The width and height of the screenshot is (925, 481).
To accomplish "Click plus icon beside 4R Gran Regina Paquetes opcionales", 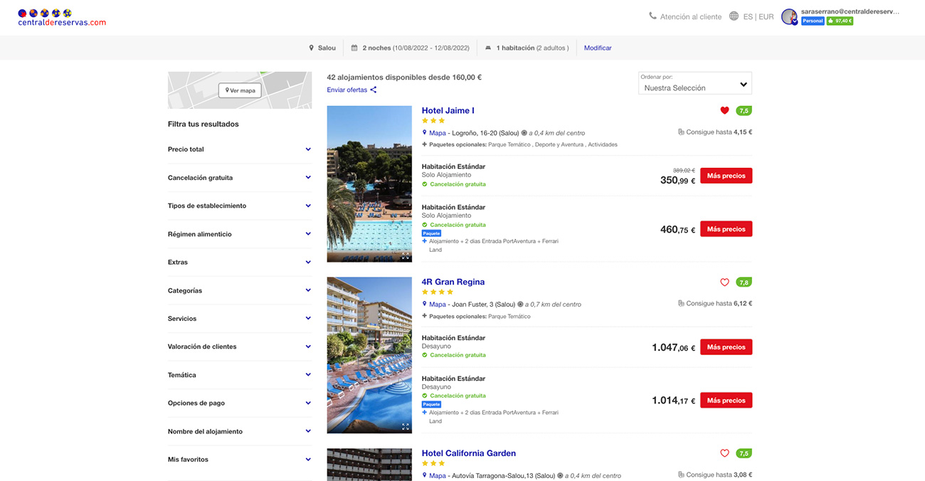I will (x=425, y=316).
